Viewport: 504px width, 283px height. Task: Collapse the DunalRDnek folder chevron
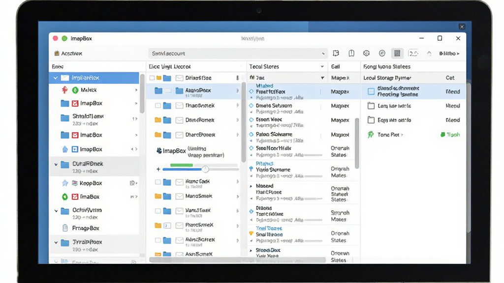click(x=56, y=165)
